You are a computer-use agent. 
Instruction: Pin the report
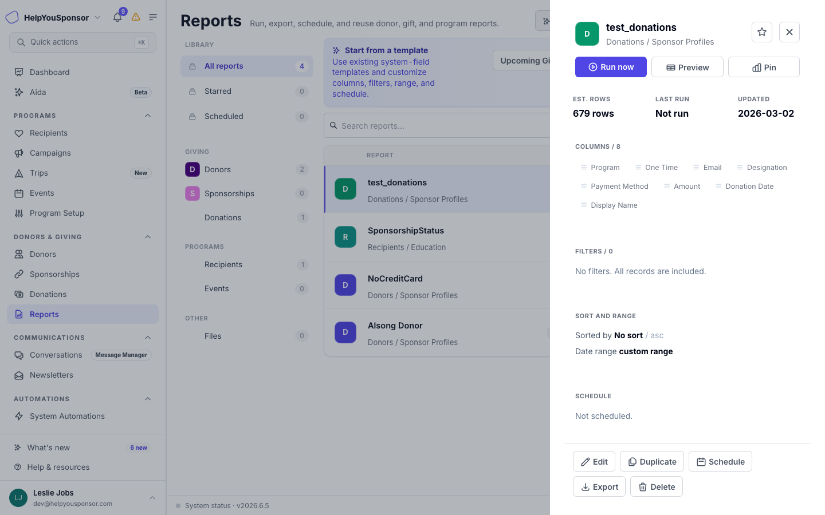[x=764, y=67]
